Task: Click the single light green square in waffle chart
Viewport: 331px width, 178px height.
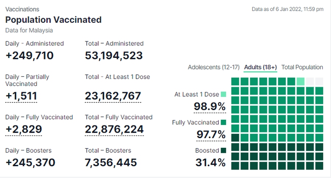Action: coord(300,81)
